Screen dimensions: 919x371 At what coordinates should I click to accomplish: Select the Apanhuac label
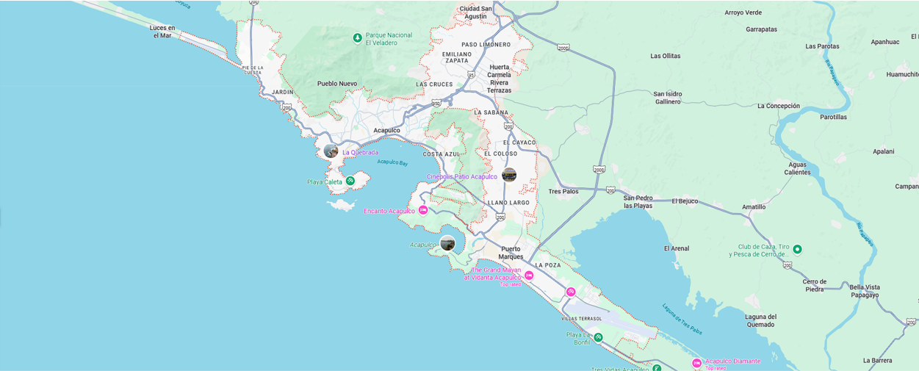coord(885,42)
